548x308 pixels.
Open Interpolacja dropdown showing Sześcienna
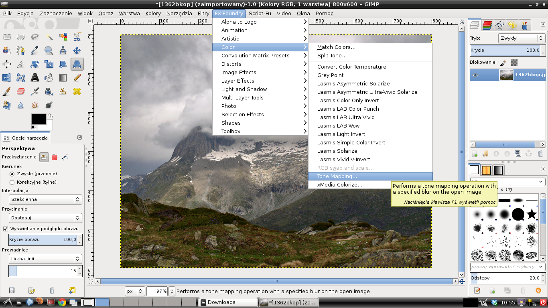tap(45, 199)
